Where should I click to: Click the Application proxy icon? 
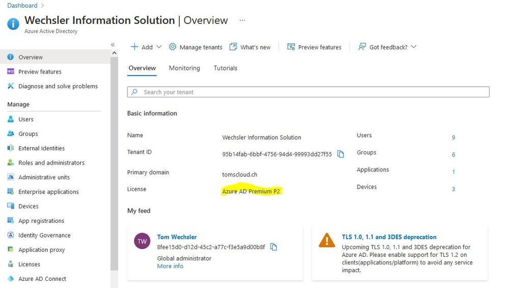pos(10,249)
